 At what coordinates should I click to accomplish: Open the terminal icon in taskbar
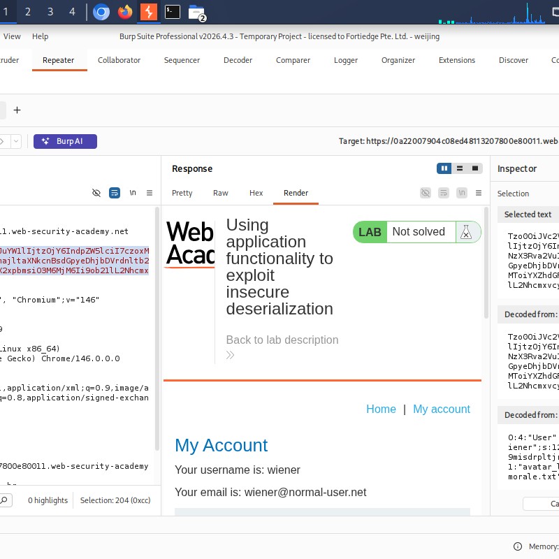173,12
